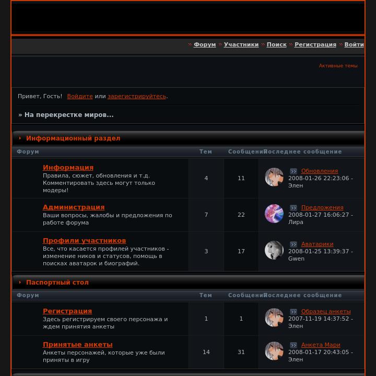Select Регистрация in the top navigation bar
This screenshot has height=376, width=376.
[315, 44]
